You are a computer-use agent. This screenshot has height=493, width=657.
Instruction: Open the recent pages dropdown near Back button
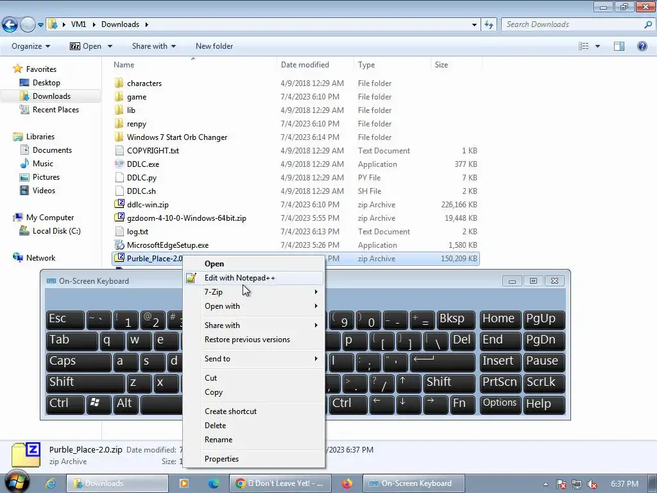40,25
